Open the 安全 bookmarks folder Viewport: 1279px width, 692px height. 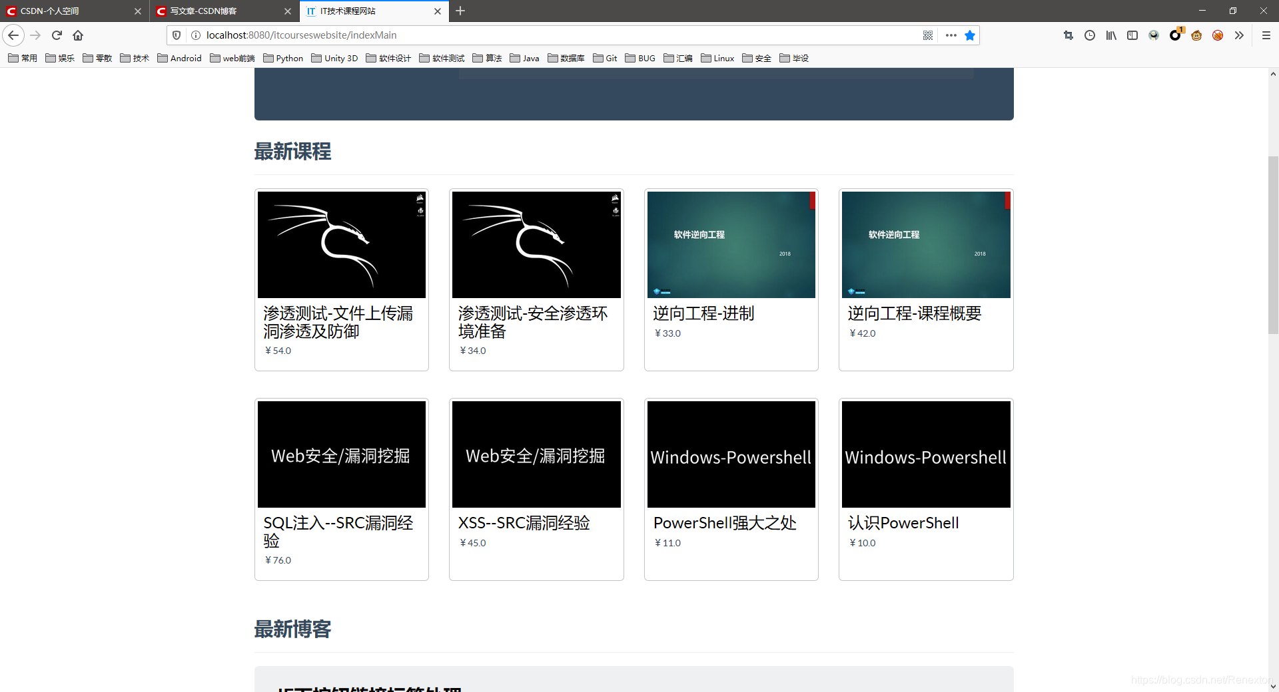(757, 58)
